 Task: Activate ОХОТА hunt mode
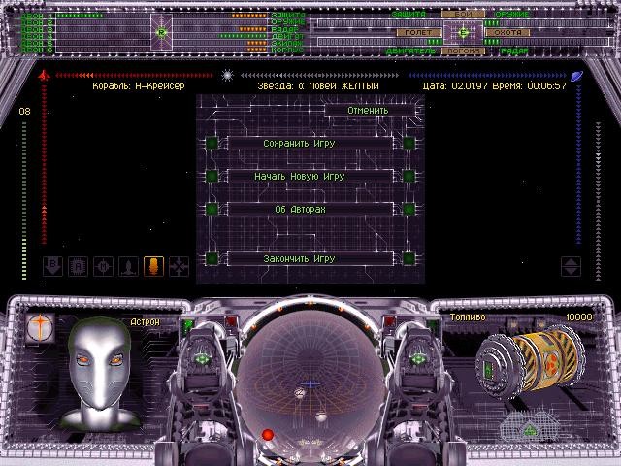[507, 32]
